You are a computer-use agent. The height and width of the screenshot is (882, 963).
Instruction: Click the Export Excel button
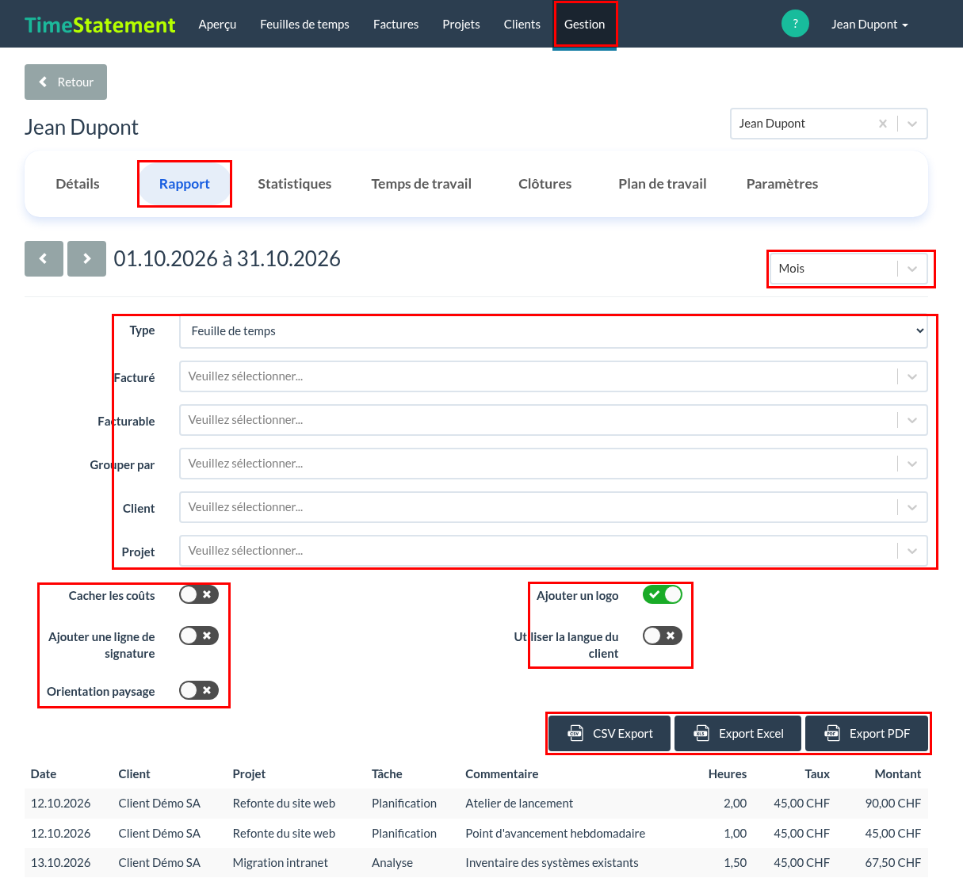(739, 733)
